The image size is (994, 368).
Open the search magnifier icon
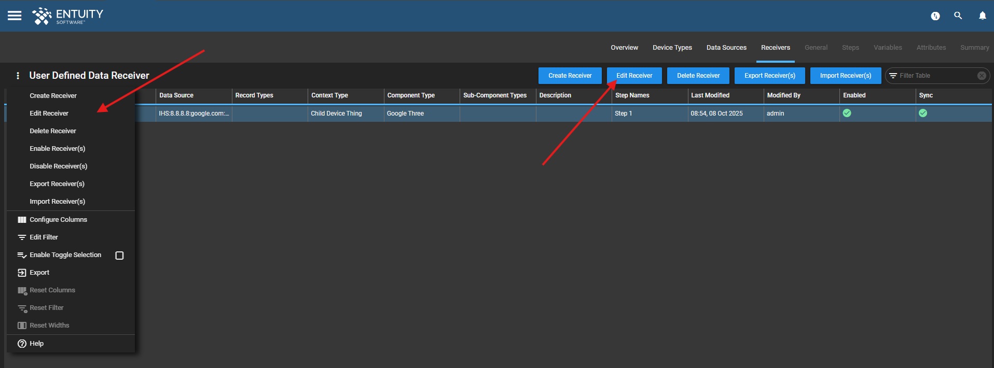tap(958, 16)
